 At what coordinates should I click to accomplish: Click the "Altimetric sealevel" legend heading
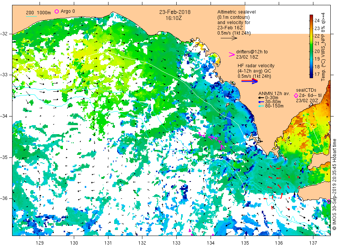coord(237,12)
